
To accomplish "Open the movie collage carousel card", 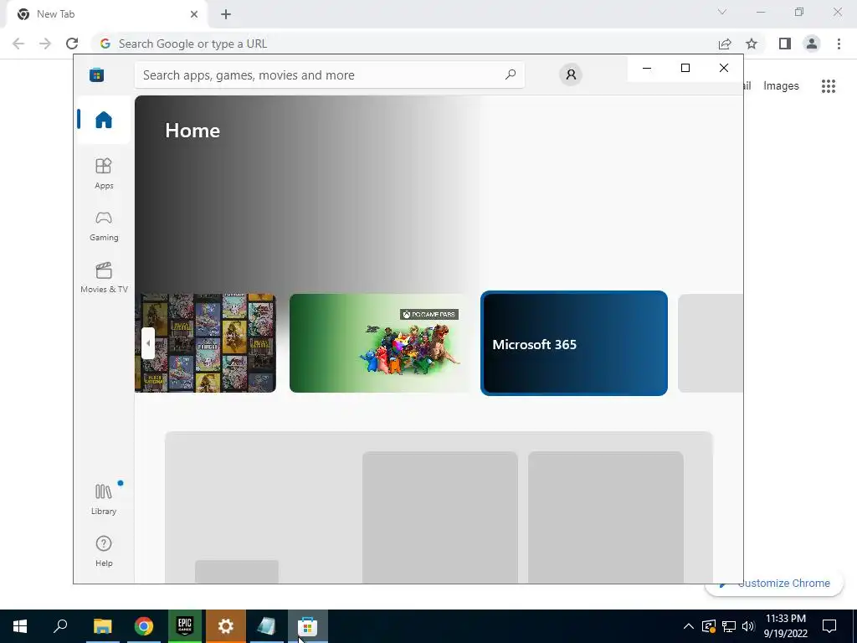I will pos(206,342).
